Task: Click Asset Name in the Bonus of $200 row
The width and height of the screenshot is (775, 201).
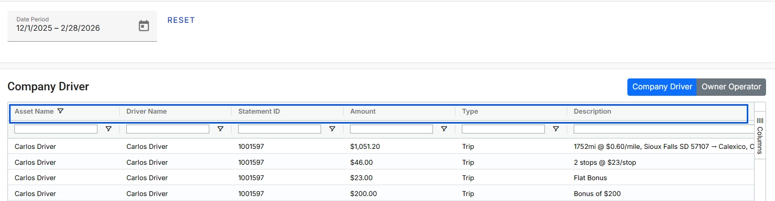Action: (35, 194)
